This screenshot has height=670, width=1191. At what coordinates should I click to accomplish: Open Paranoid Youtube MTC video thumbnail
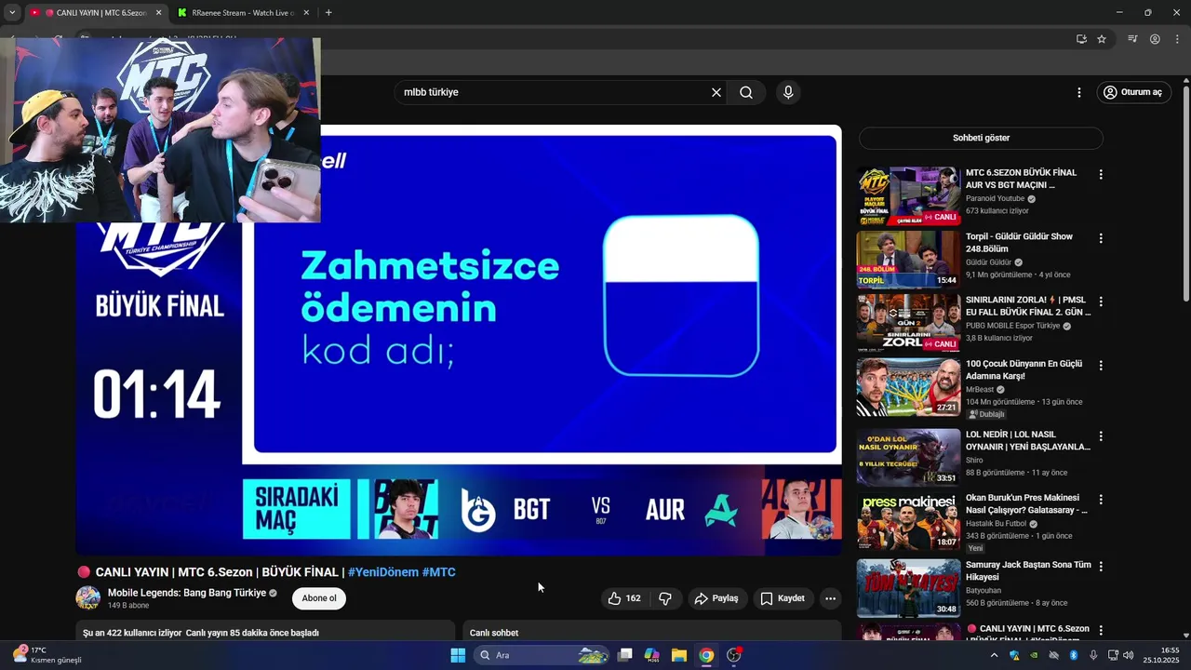point(908,196)
